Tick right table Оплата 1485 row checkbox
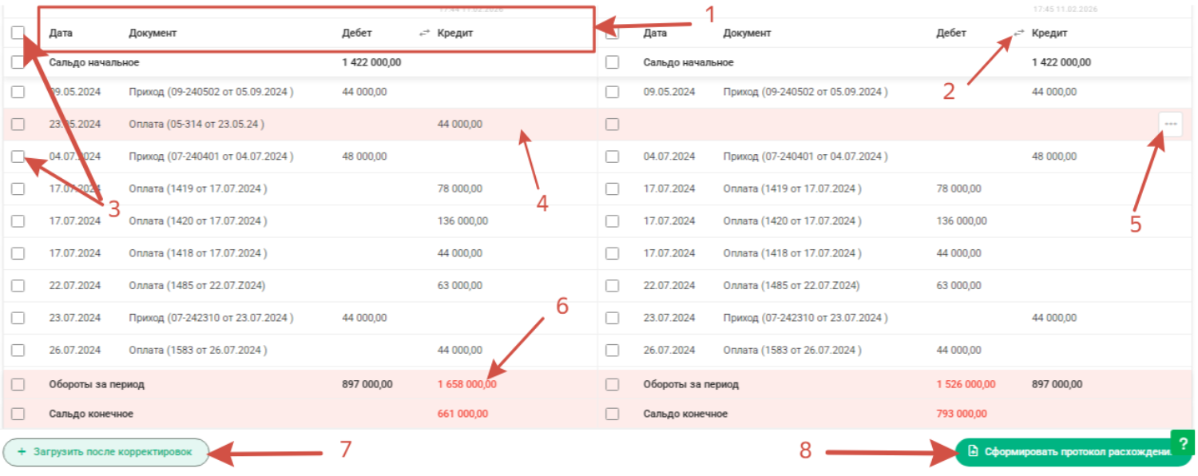Image resolution: width=1198 pixels, height=476 pixels. [613, 285]
